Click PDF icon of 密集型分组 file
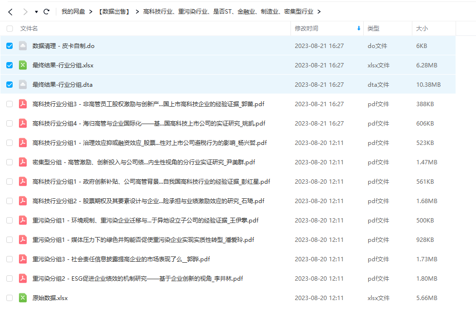476x318 pixels. (23, 162)
